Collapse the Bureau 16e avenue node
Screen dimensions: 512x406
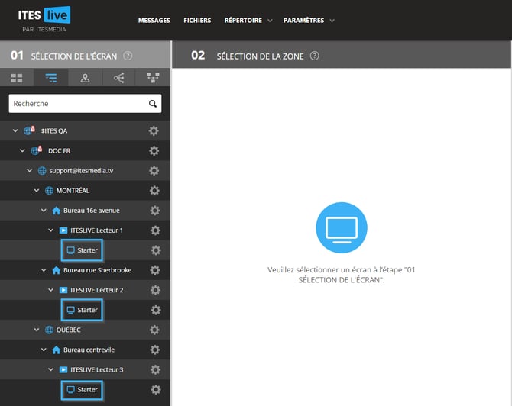coord(44,211)
